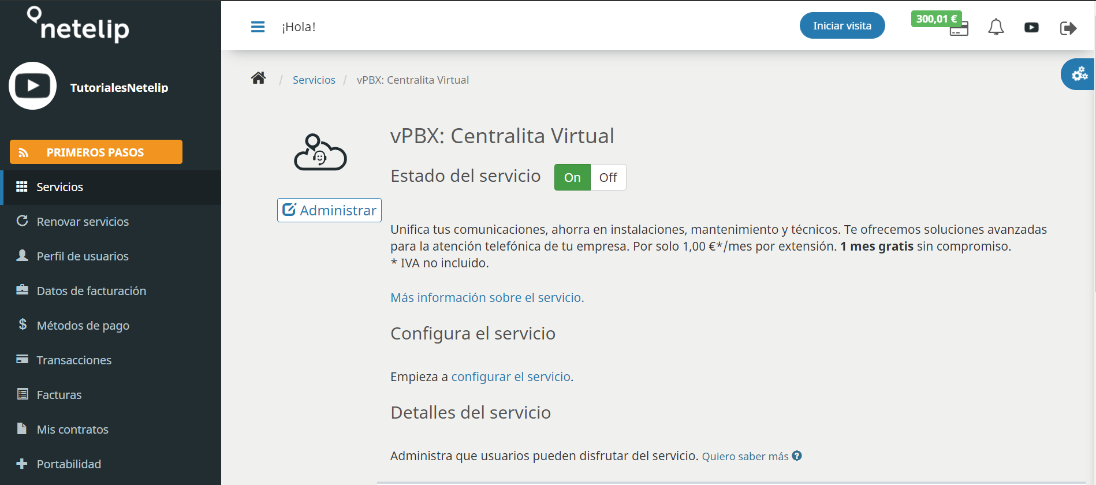This screenshot has height=485, width=1096.
Task: Click TutorialesNetelip username text
Action: click(119, 88)
